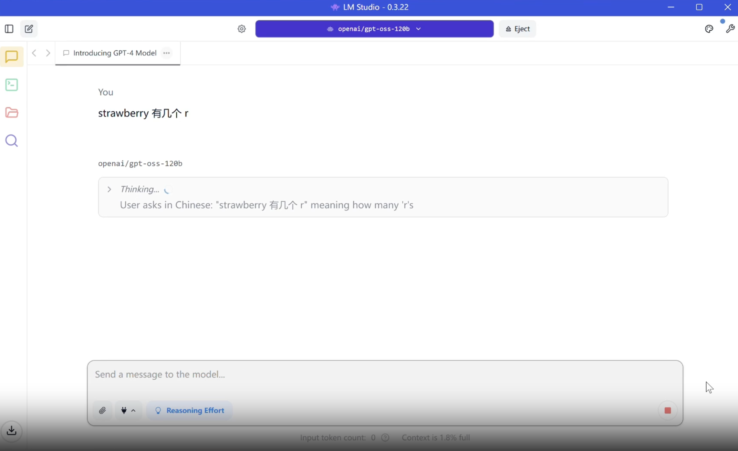Go back with left arrow

tap(34, 53)
